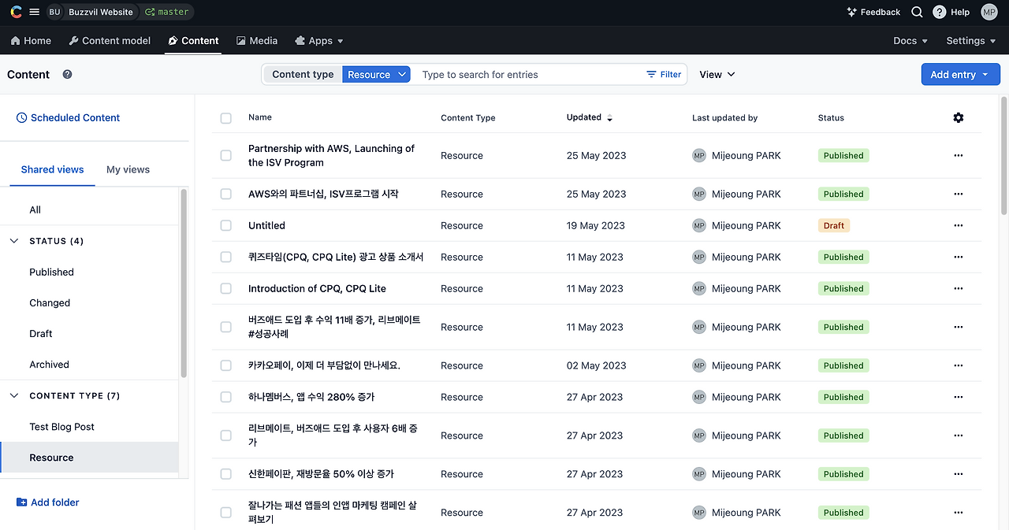Click the entries search input field
The image size is (1009, 530).
click(512, 74)
